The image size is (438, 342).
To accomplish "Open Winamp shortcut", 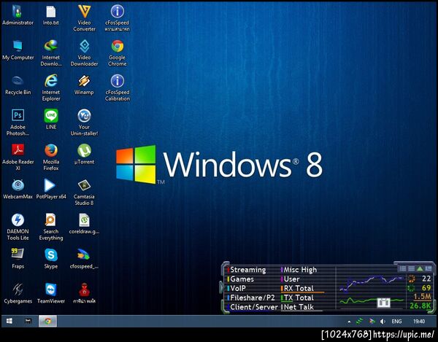I will pos(84,85).
